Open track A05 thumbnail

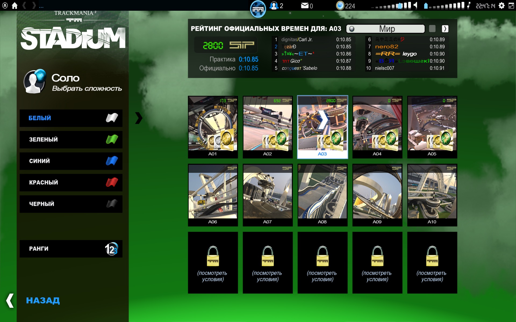click(x=432, y=127)
